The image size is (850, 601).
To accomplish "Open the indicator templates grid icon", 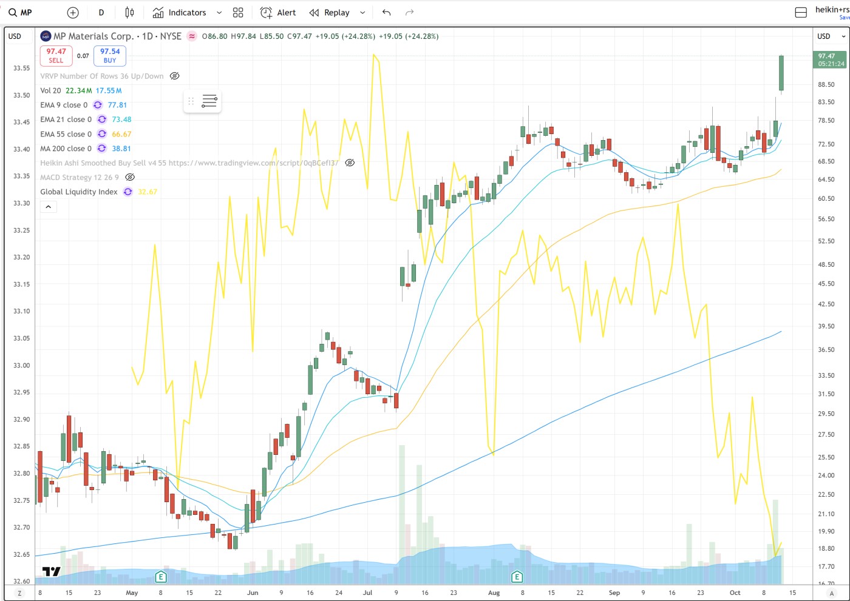I will click(238, 13).
